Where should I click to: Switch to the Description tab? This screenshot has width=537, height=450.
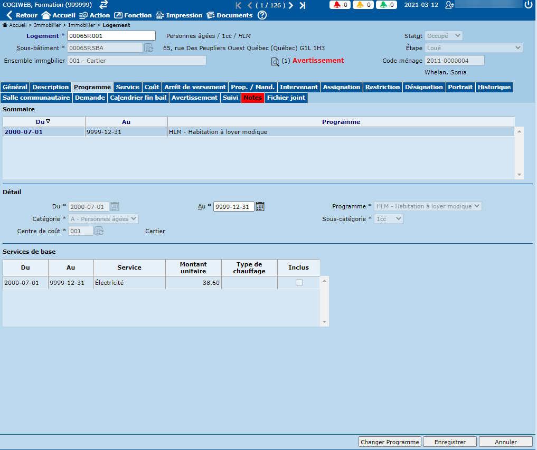point(51,87)
